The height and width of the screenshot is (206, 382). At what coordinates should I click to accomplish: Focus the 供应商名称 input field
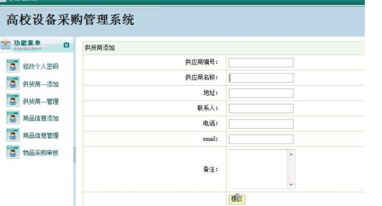click(x=261, y=78)
